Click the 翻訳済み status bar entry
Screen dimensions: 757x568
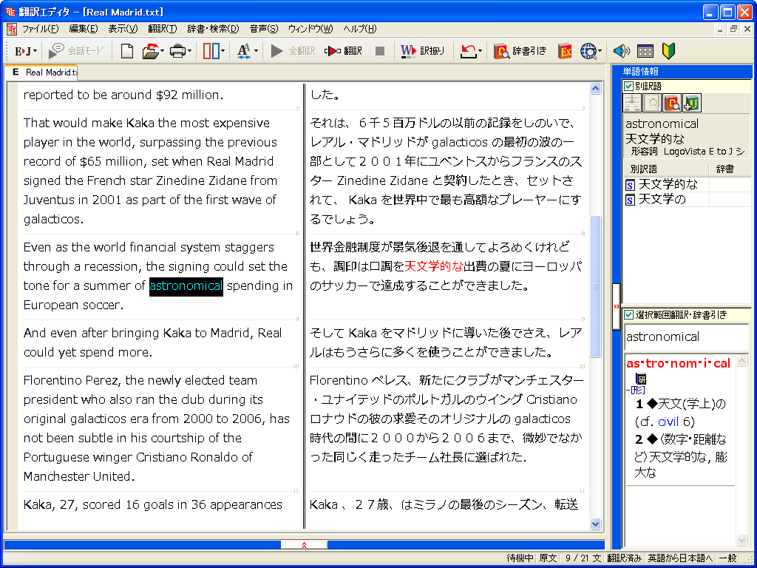[x=624, y=558]
